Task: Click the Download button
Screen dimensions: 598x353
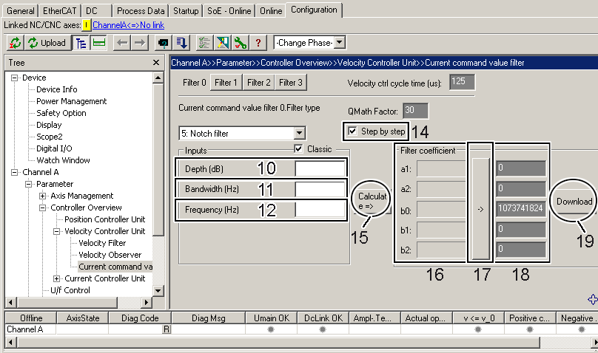Action: (x=574, y=201)
